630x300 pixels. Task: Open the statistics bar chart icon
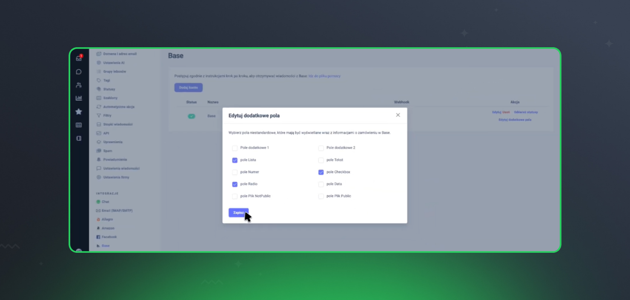tap(79, 98)
